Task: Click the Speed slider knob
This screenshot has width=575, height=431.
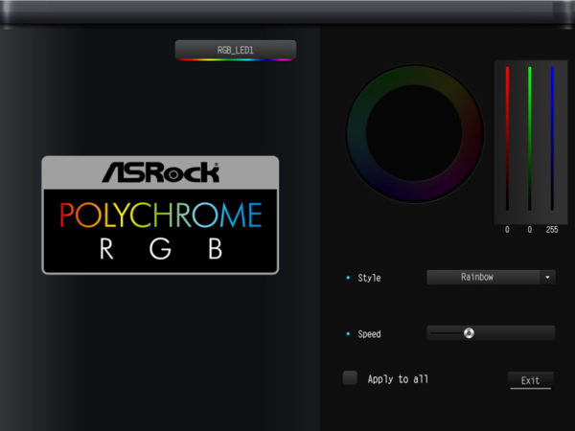Action: [x=469, y=332]
